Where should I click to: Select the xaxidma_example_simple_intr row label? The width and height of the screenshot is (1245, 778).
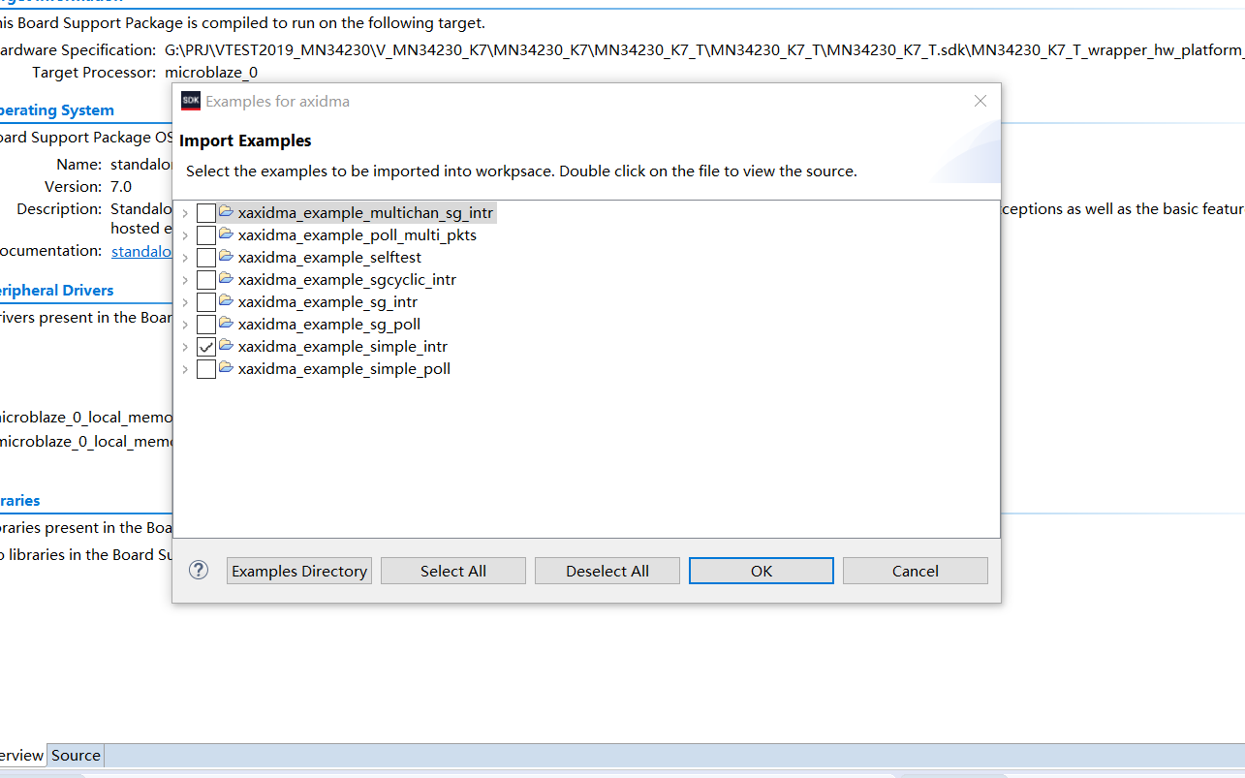pyautogui.click(x=343, y=347)
